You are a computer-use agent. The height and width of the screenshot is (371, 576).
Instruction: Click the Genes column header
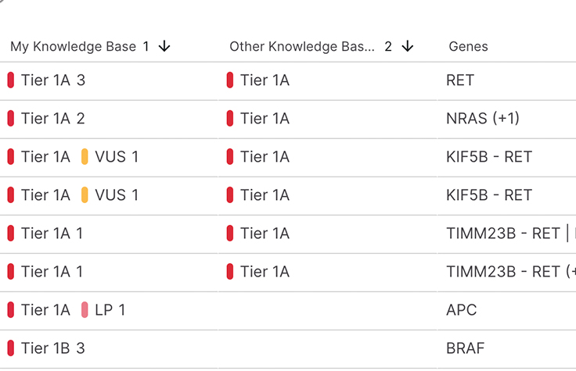(x=468, y=47)
